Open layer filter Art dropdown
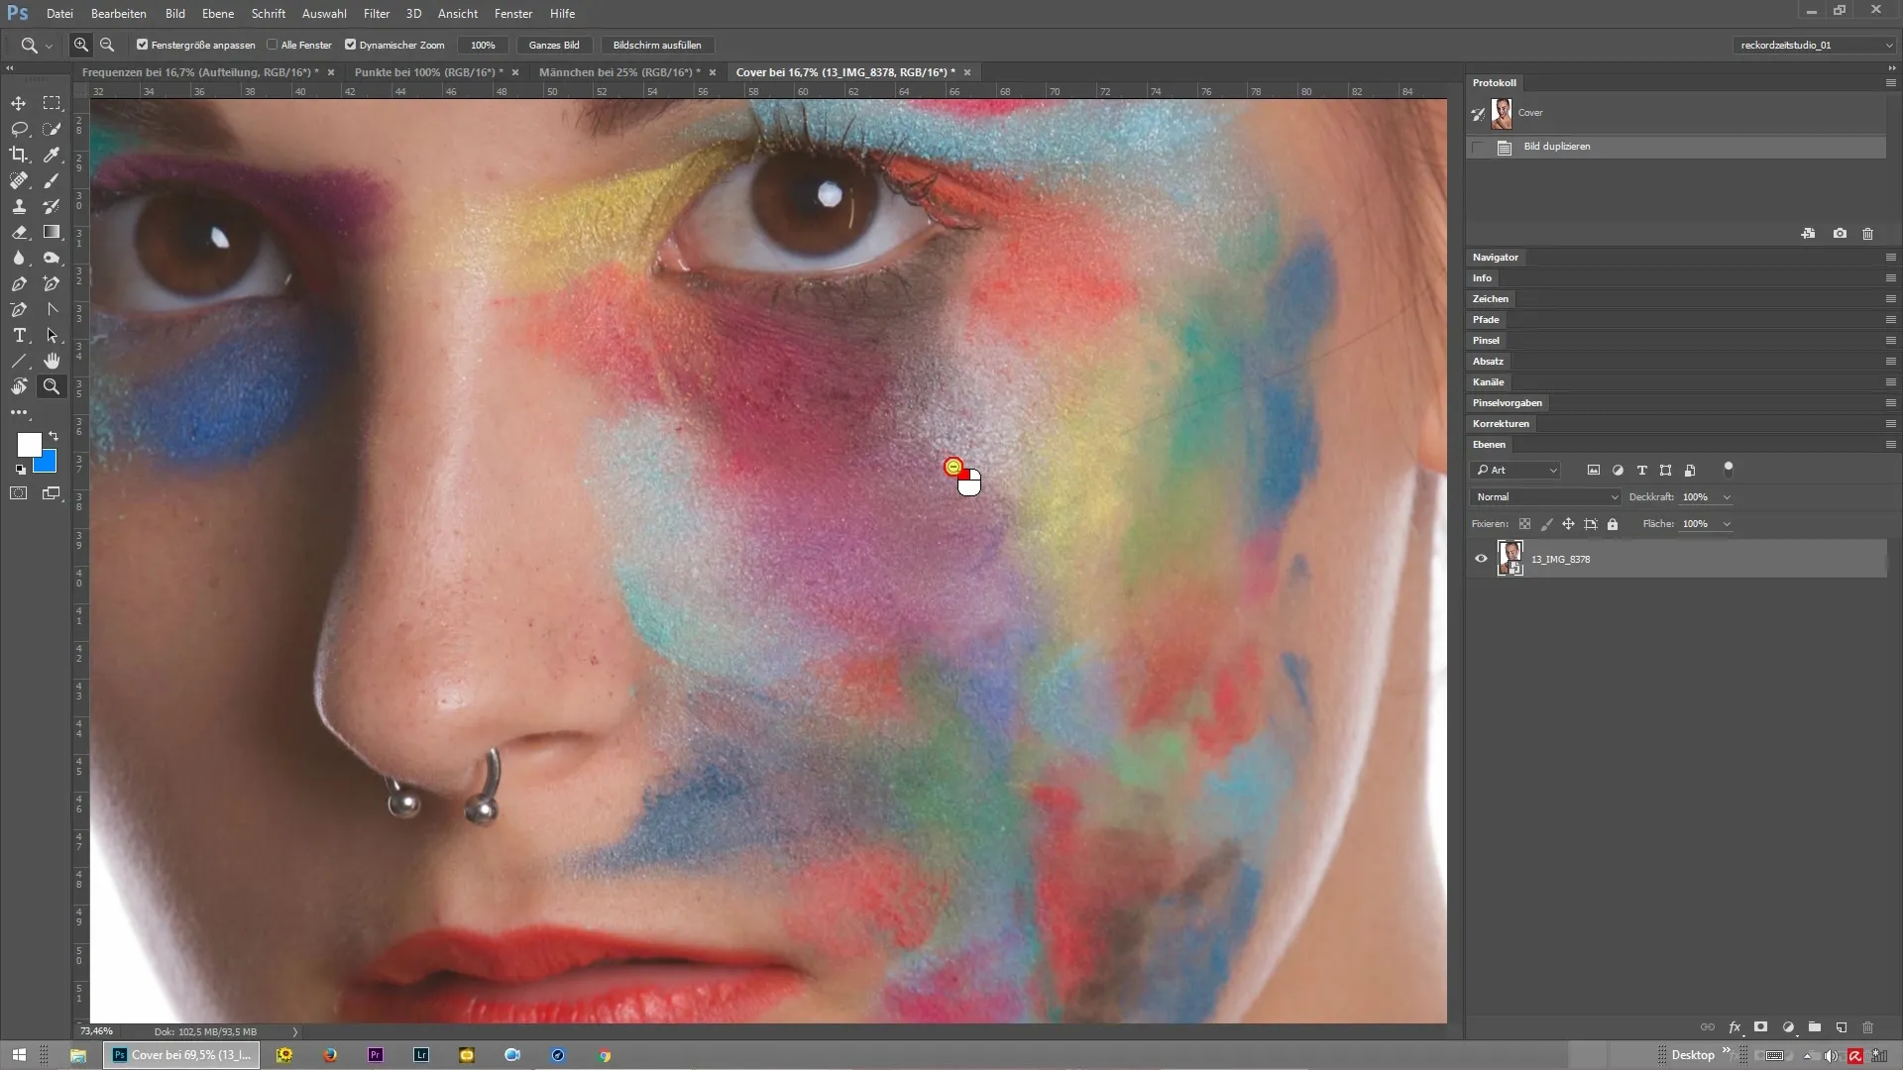 coord(1515,471)
